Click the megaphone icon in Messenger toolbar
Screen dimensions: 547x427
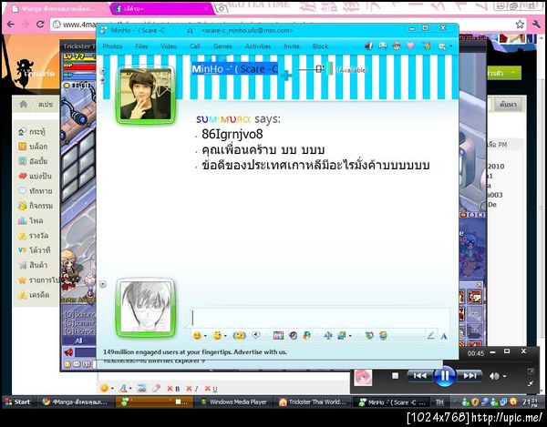[x=368, y=46]
